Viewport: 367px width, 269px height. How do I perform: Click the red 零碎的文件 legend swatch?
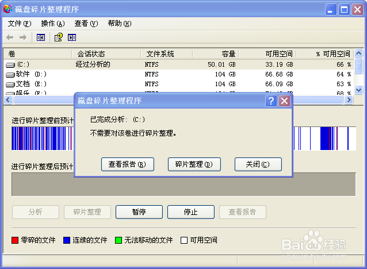coord(15,240)
